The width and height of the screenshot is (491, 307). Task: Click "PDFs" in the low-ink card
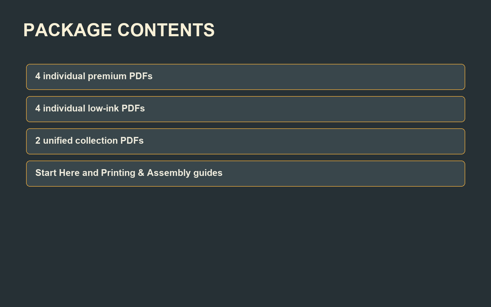tap(133, 108)
